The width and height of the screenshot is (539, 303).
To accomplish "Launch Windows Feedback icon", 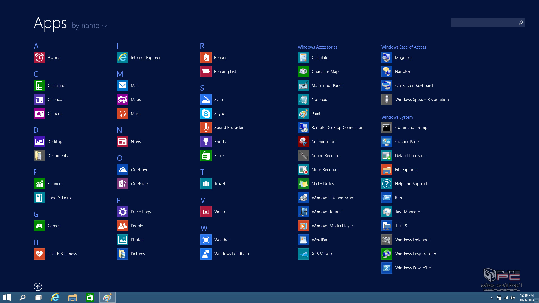I will [206, 254].
